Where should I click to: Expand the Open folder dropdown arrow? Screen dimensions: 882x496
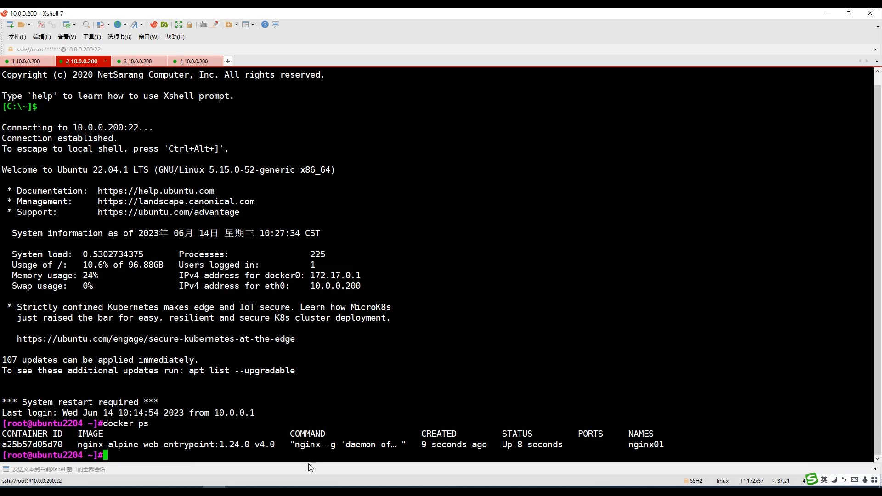click(29, 24)
